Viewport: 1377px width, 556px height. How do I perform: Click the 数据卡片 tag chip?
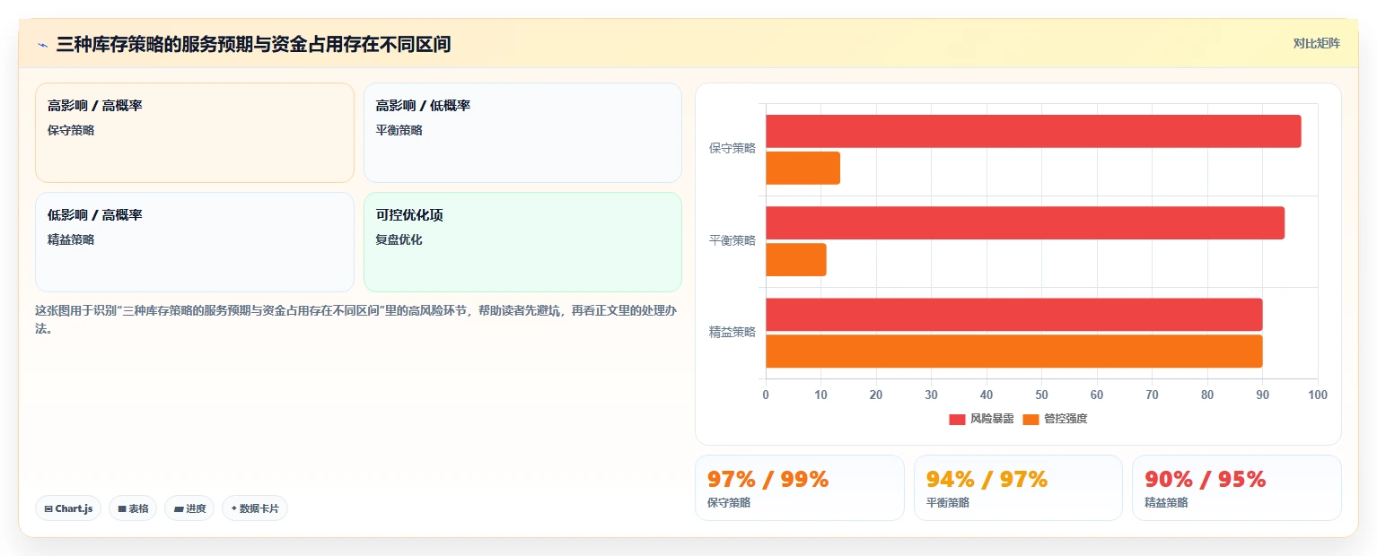pyautogui.click(x=255, y=508)
